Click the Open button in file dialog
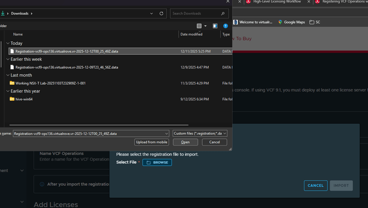 tap(185, 142)
